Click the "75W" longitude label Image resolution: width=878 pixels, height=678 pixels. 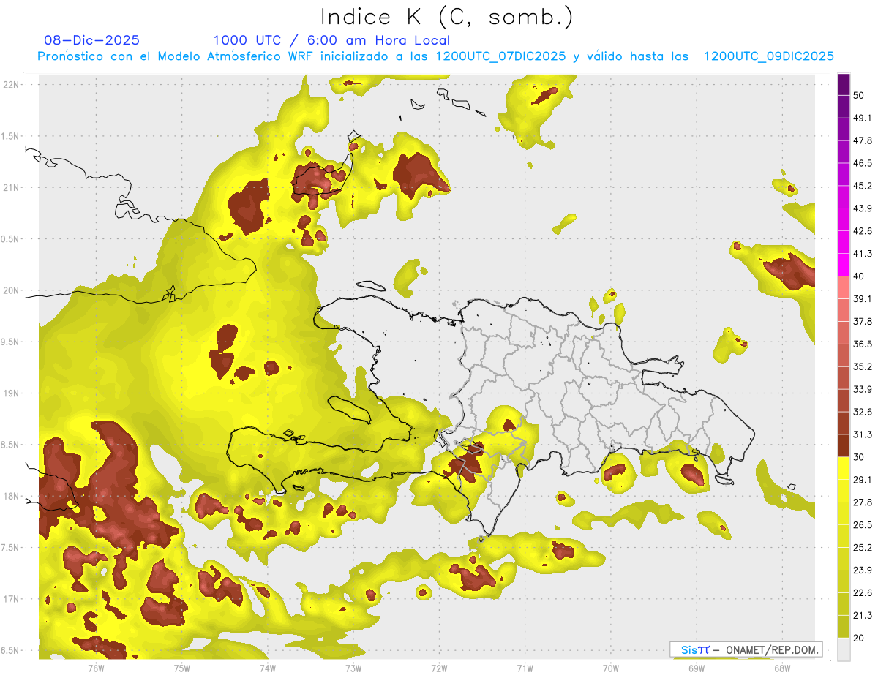click(x=181, y=668)
